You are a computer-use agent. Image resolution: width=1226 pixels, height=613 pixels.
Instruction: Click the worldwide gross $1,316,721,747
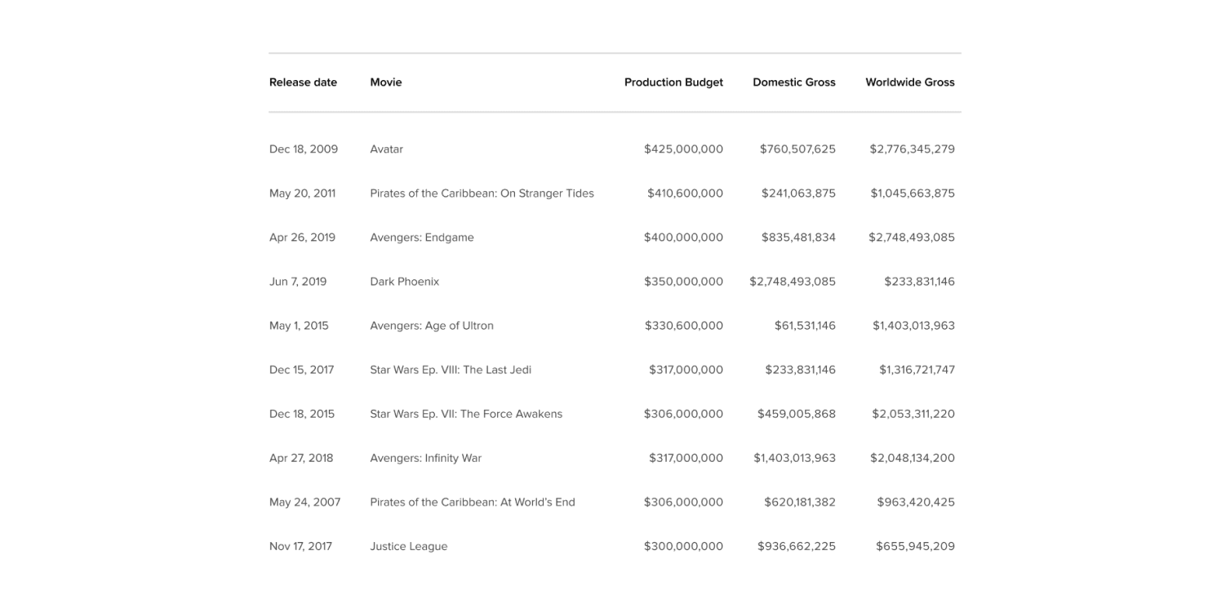point(917,370)
